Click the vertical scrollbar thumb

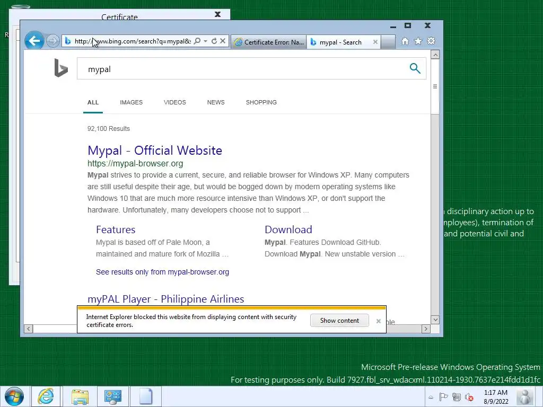[x=435, y=86]
